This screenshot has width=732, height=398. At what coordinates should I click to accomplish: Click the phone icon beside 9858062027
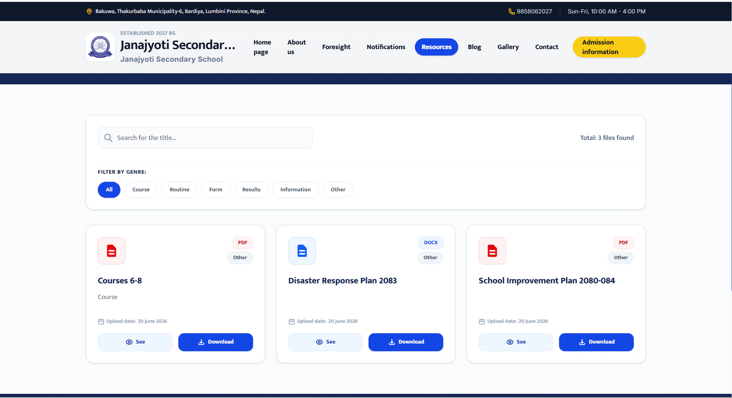pos(512,12)
